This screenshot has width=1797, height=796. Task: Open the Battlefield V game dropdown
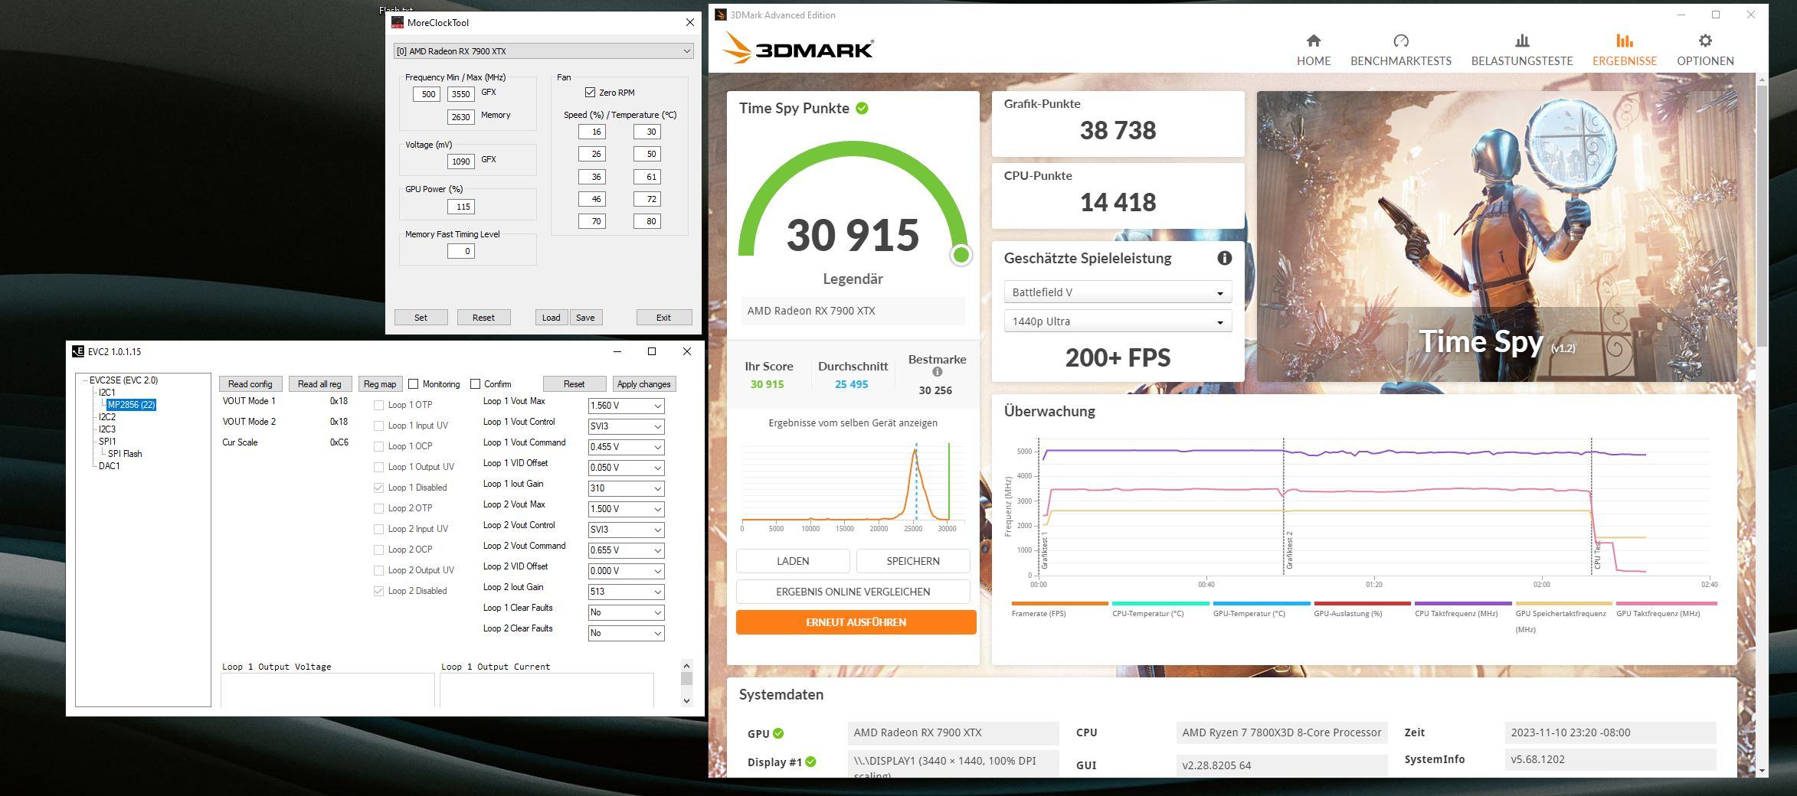tap(1118, 292)
